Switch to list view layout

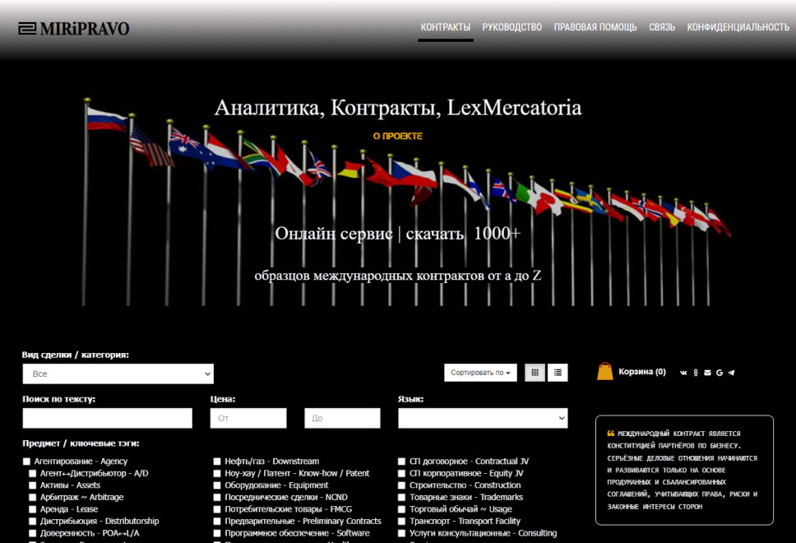pyautogui.click(x=558, y=373)
